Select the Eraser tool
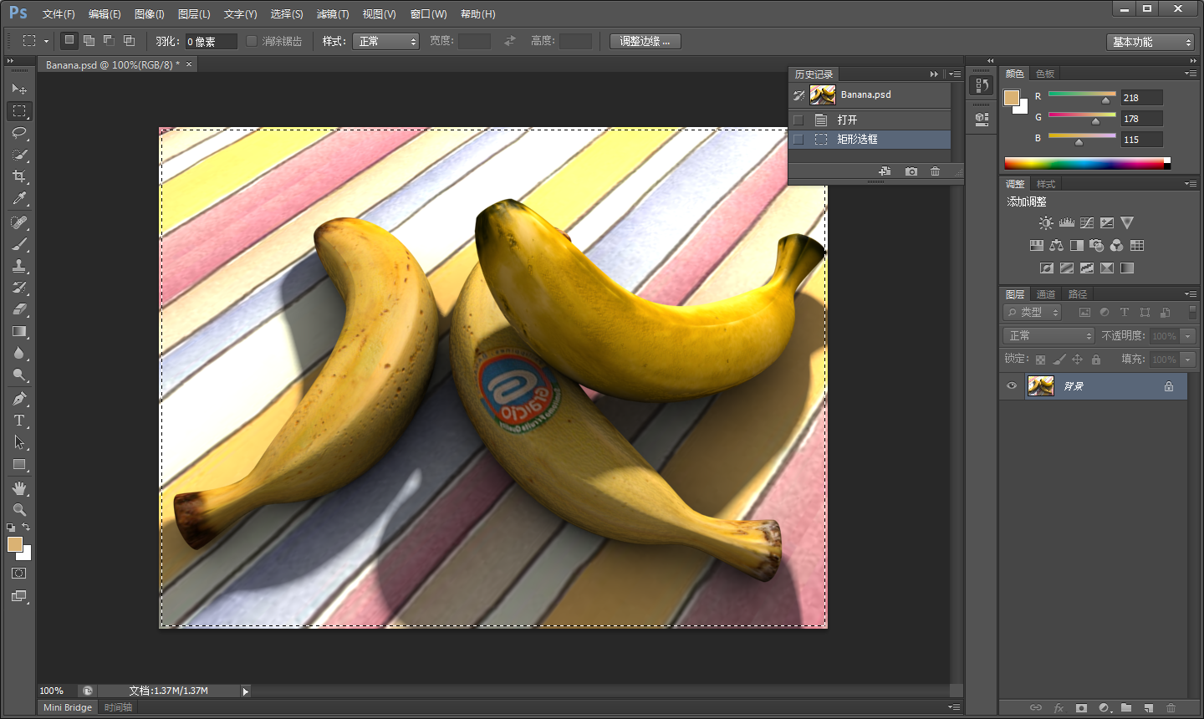Screen dimensions: 1204x719 point(19,309)
